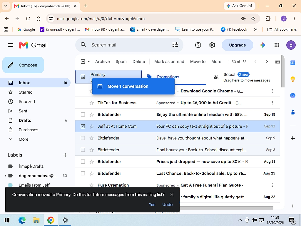Open Chrome tab search dropdown
This screenshot has width=301, height=226.
[x=6, y=6]
